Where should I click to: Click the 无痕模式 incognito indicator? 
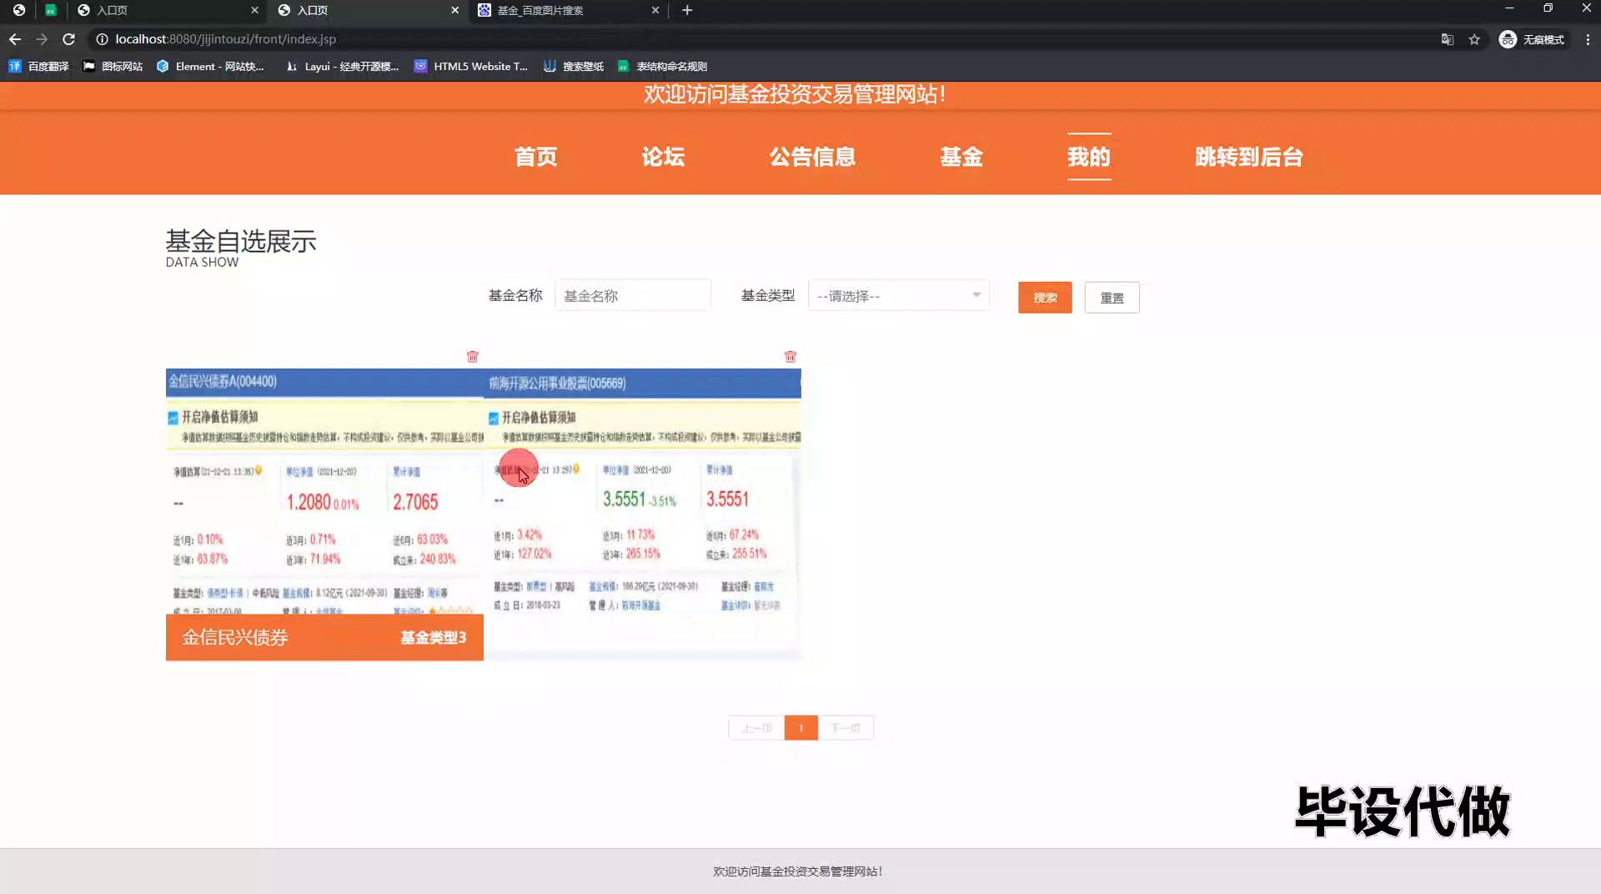pos(1532,39)
